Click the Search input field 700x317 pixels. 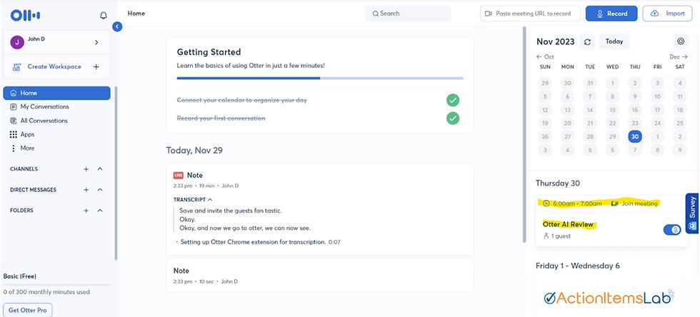[409, 14]
